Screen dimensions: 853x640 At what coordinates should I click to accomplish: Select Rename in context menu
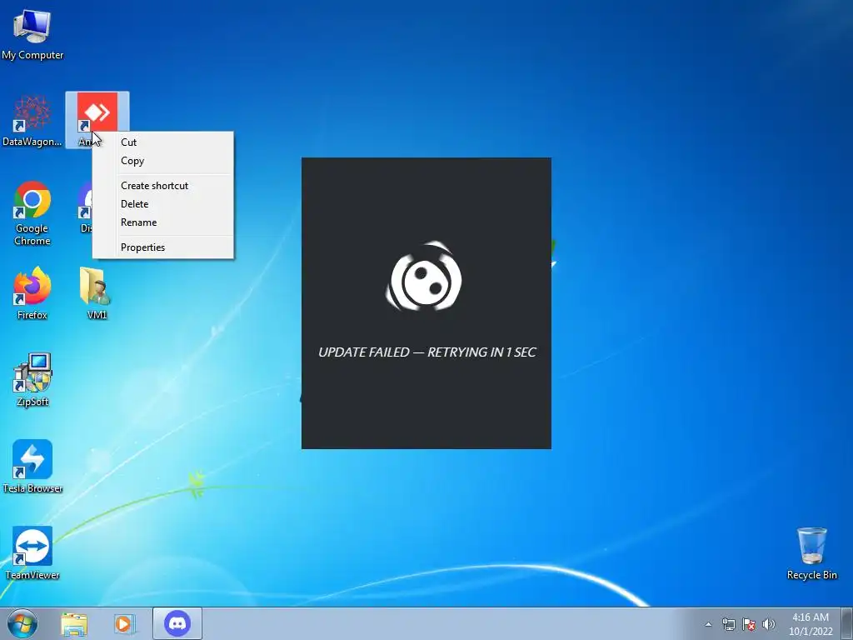coord(163,222)
